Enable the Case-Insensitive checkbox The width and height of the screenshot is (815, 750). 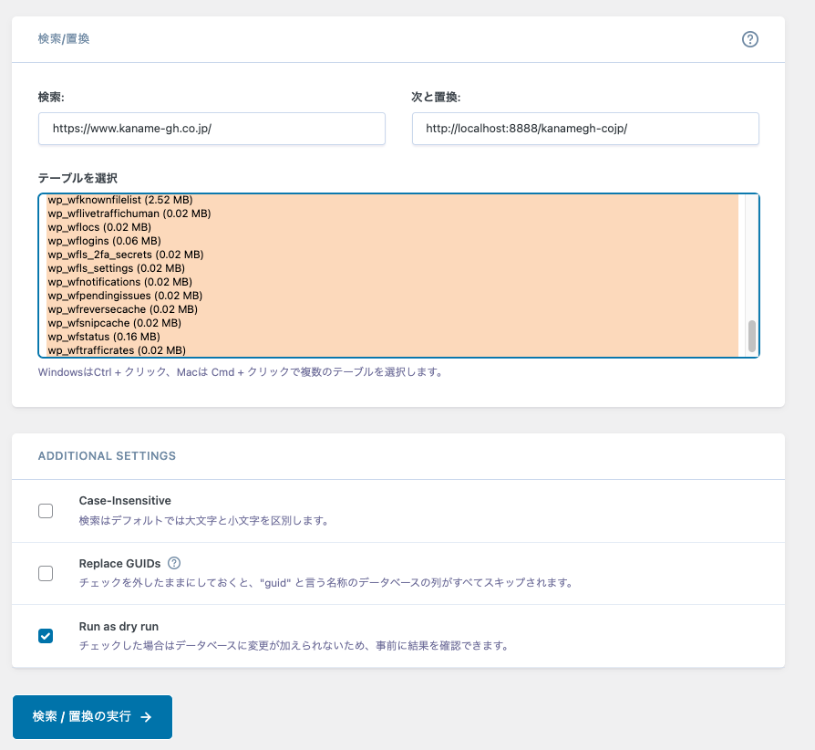tap(46, 511)
